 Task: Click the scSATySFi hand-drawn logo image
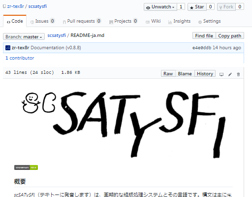(x=124, y=125)
